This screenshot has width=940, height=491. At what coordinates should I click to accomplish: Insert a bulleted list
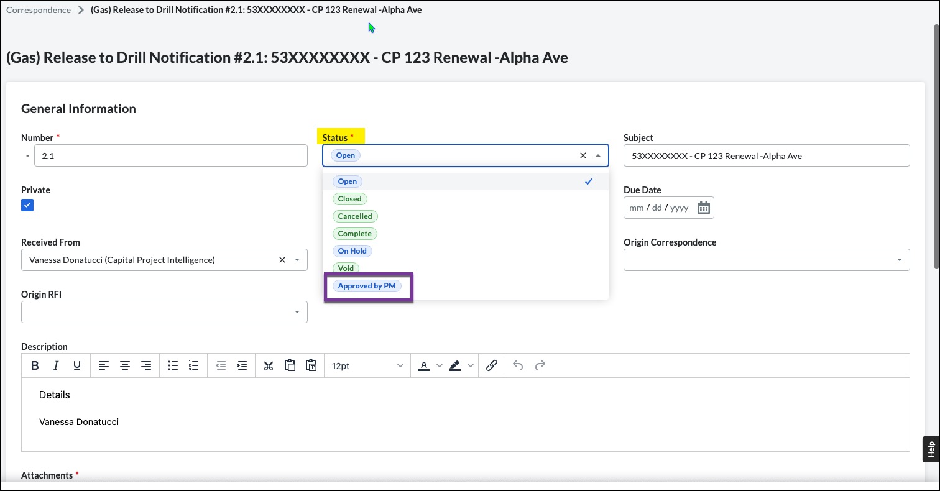[x=173, y=366]
